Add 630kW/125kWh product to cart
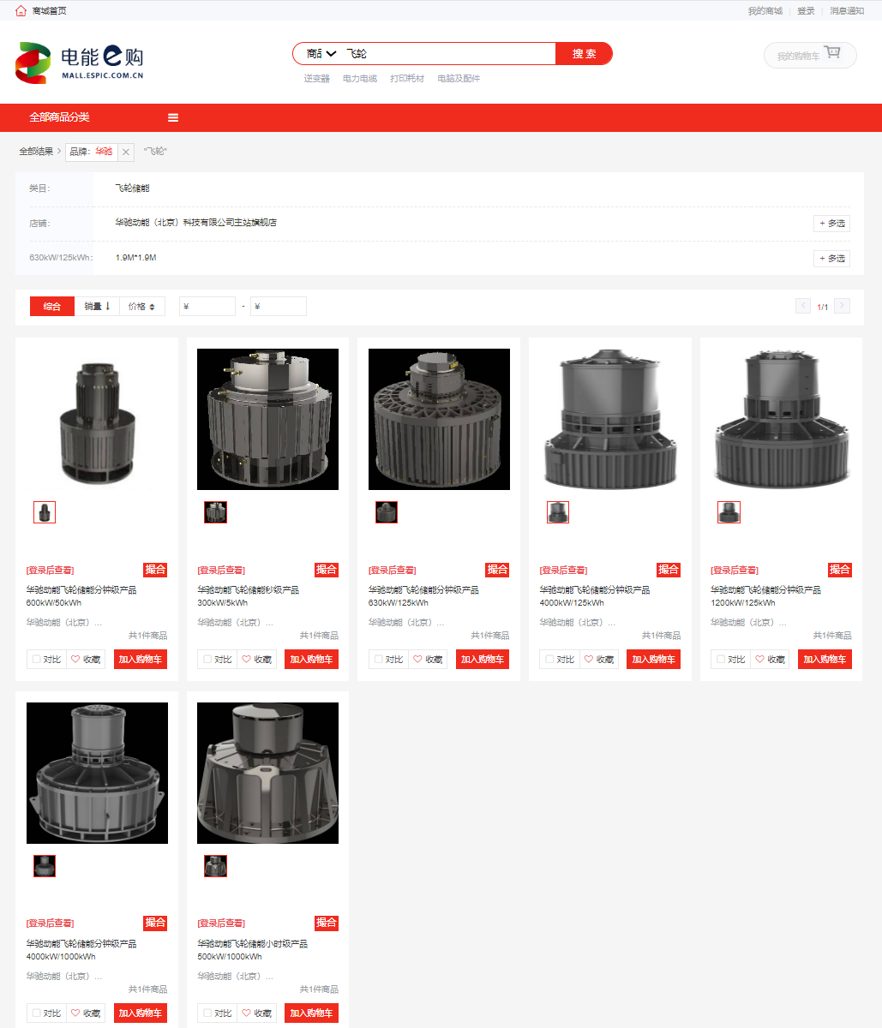This screenshot has height=1028, width=882. click(483, 660)
